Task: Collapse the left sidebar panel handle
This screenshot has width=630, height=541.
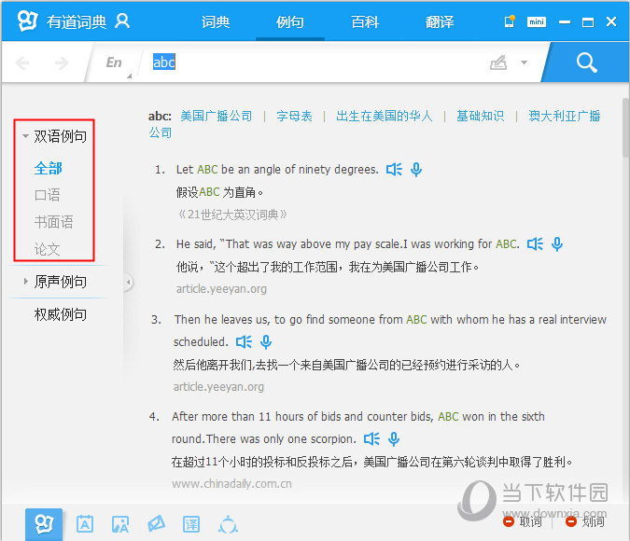Action: (128, 283)
